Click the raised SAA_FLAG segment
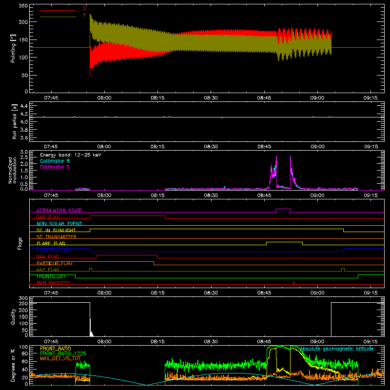The image size is (390, 390). point(127,255)
